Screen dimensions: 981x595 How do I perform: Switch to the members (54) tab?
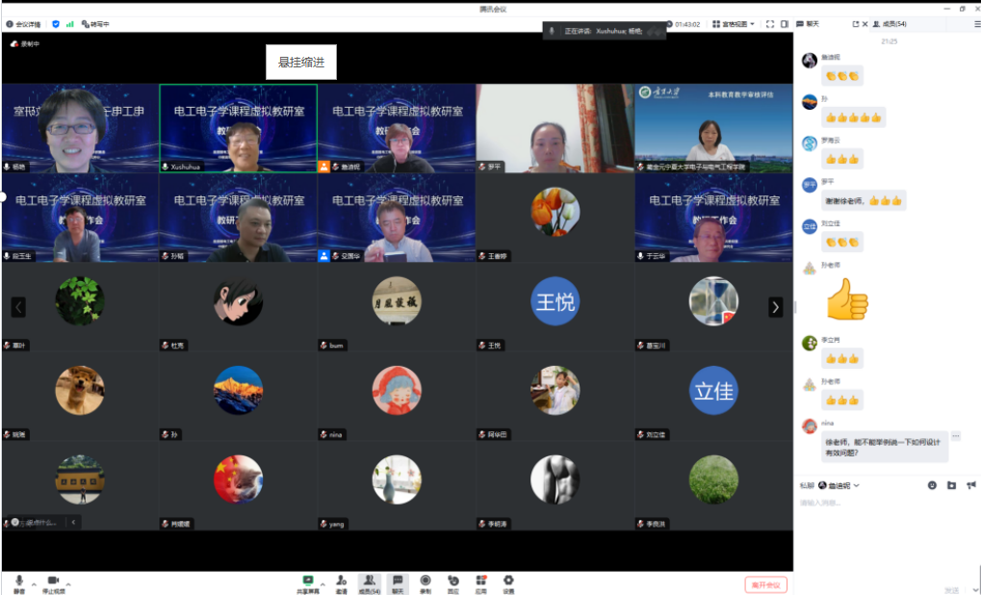tap(891, 24)
